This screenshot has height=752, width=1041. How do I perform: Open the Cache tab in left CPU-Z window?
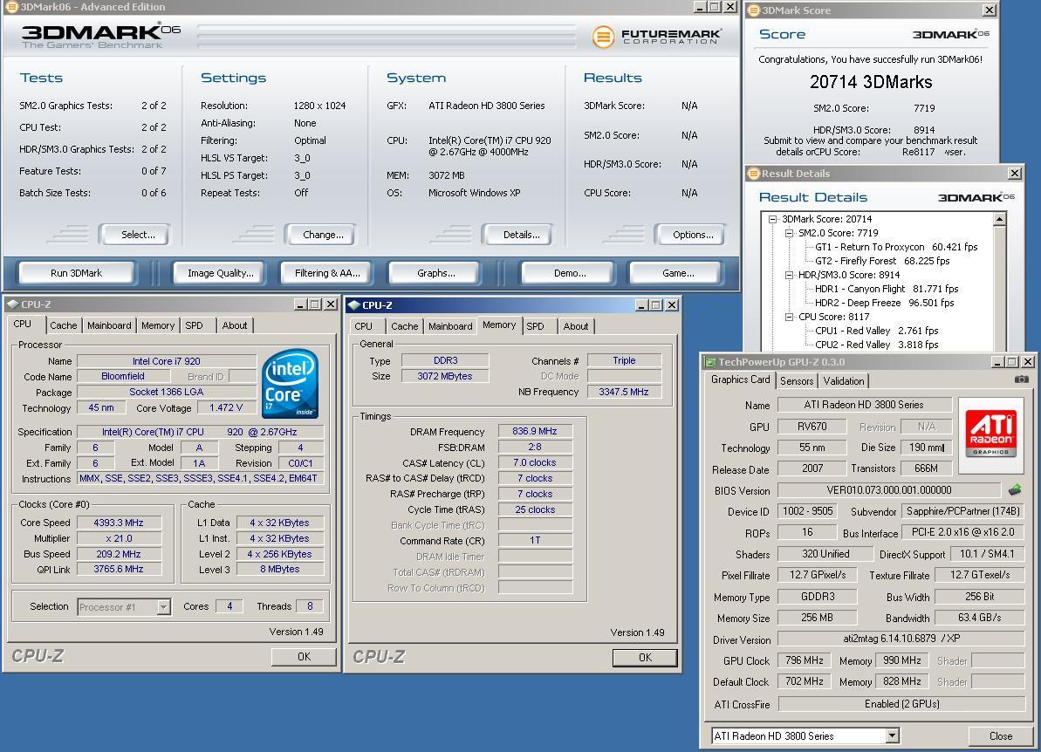64,326
